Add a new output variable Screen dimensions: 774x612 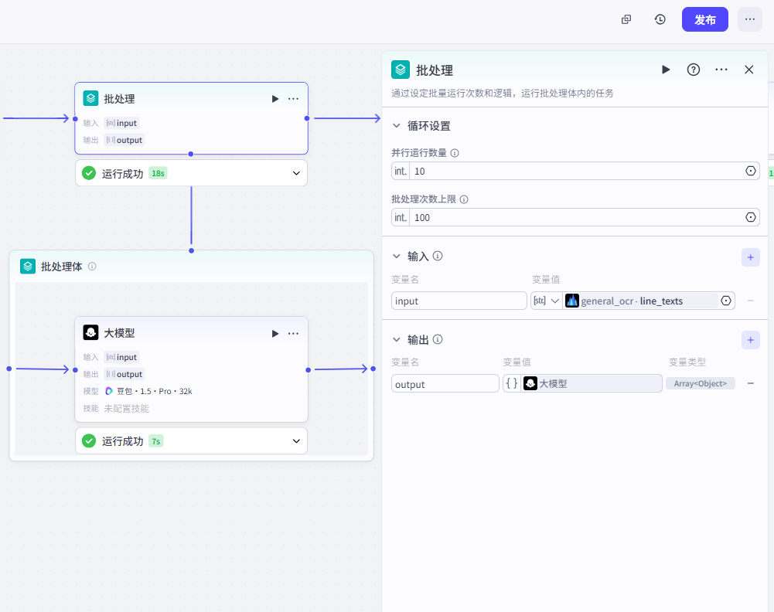click(750, 340)
